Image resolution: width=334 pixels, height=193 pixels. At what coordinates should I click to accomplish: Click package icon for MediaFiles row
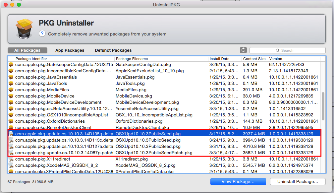pyautogui.click(x=11, y=90)
